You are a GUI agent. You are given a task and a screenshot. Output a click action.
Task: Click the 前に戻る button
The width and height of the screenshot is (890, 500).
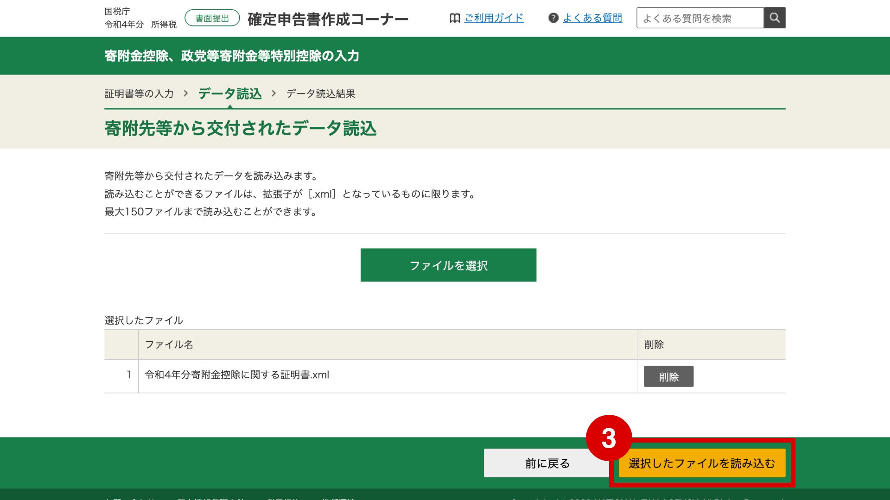pos(547,463)
